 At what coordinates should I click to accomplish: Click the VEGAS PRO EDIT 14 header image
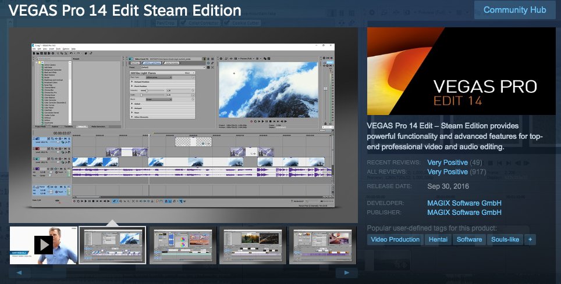[x=461, y=71]
